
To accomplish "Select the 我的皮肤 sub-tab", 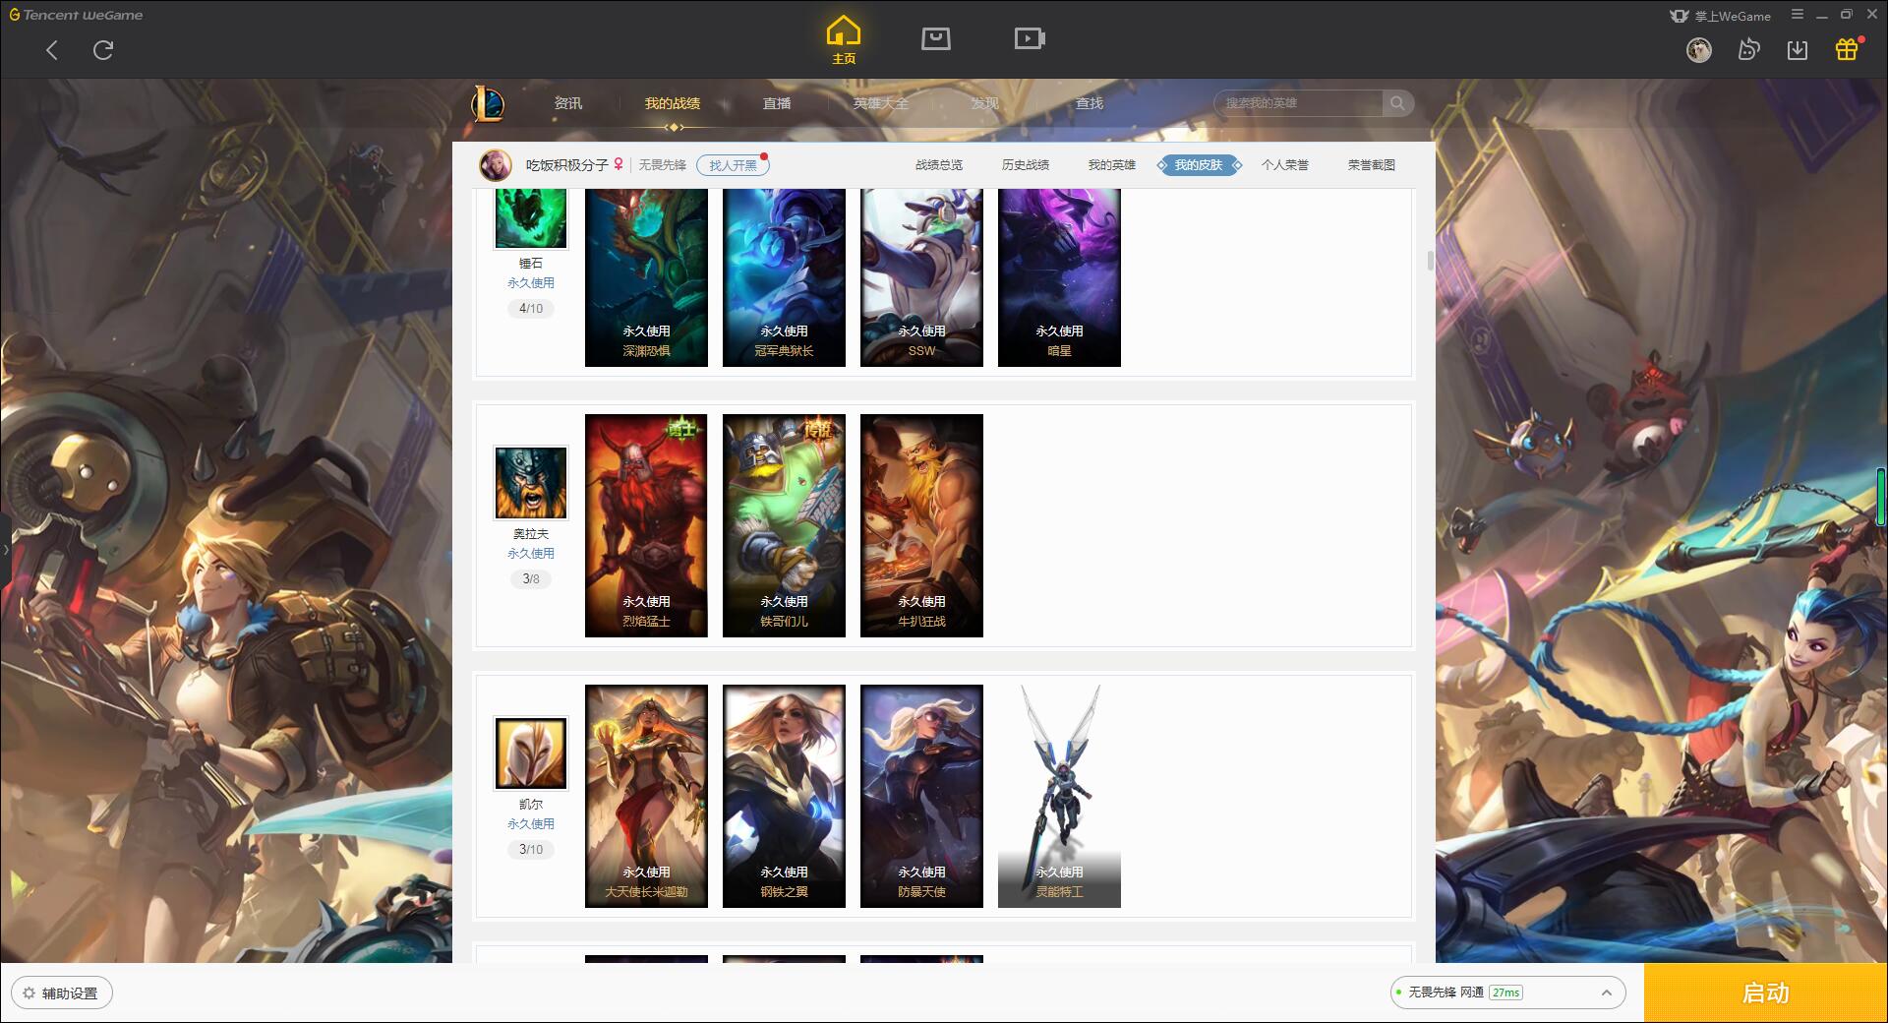I will pos(1199,165).
